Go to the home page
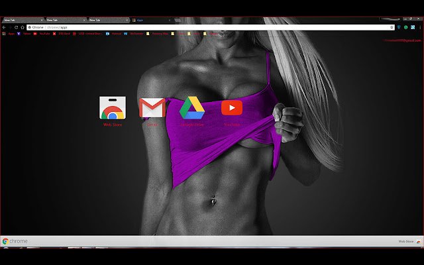The width and height of the screenshot is (424, 265). (x=23, y=27)
